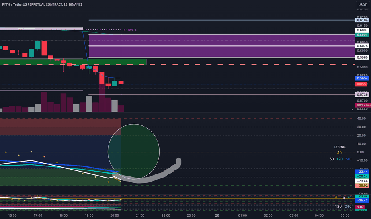The width and height of the screenshot is (371, 219).
Task: Click the USDT currency button
Action: pos(362,4)
